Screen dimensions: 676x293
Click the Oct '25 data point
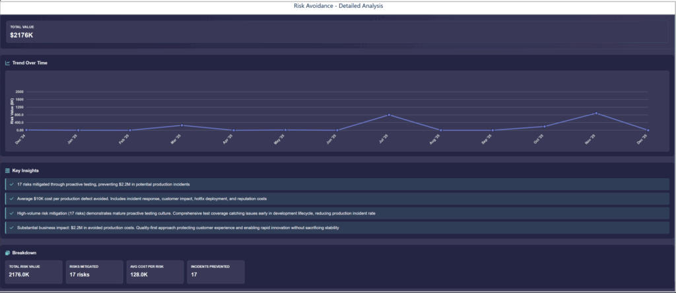pyautogui.click(x=545, y=126)
